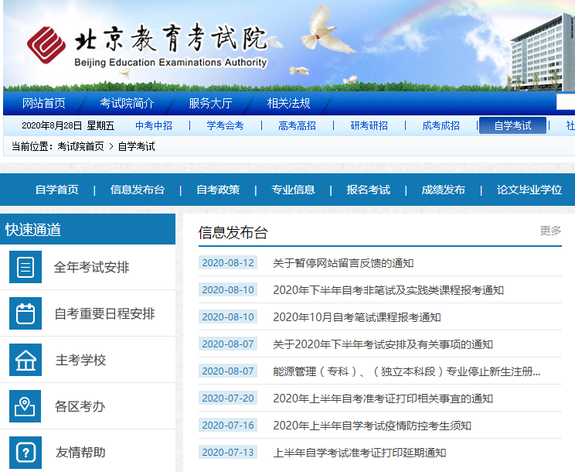The width and height of the screenshot is (575, 472).
Task: Click the 2020-07-16 date label
Action: pyautogui.click(x=228, y=426)
